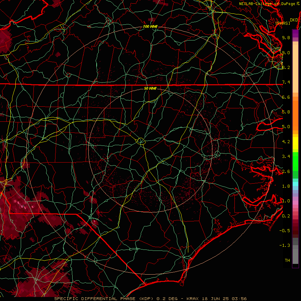This screenshot has width=301, height=301.
Task: Select the 6.6 scale value
Action: (286, 97)
